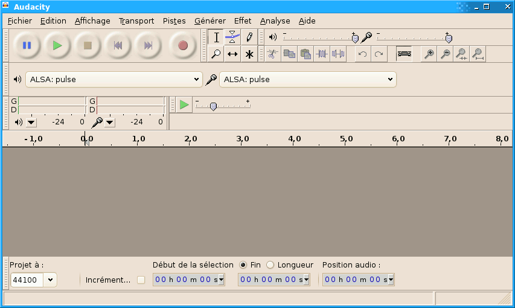Screen dimensions: 515x308
Task: Open the output meter dropdown arrow
Action: point(31,123)
